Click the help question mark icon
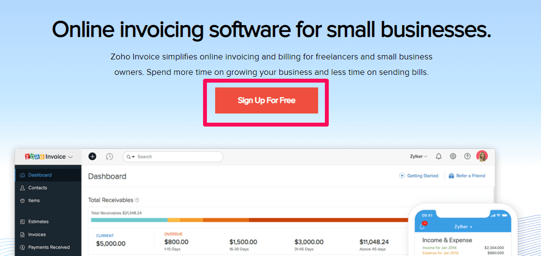This screenshot has width=541, height=256. (467, 156)
